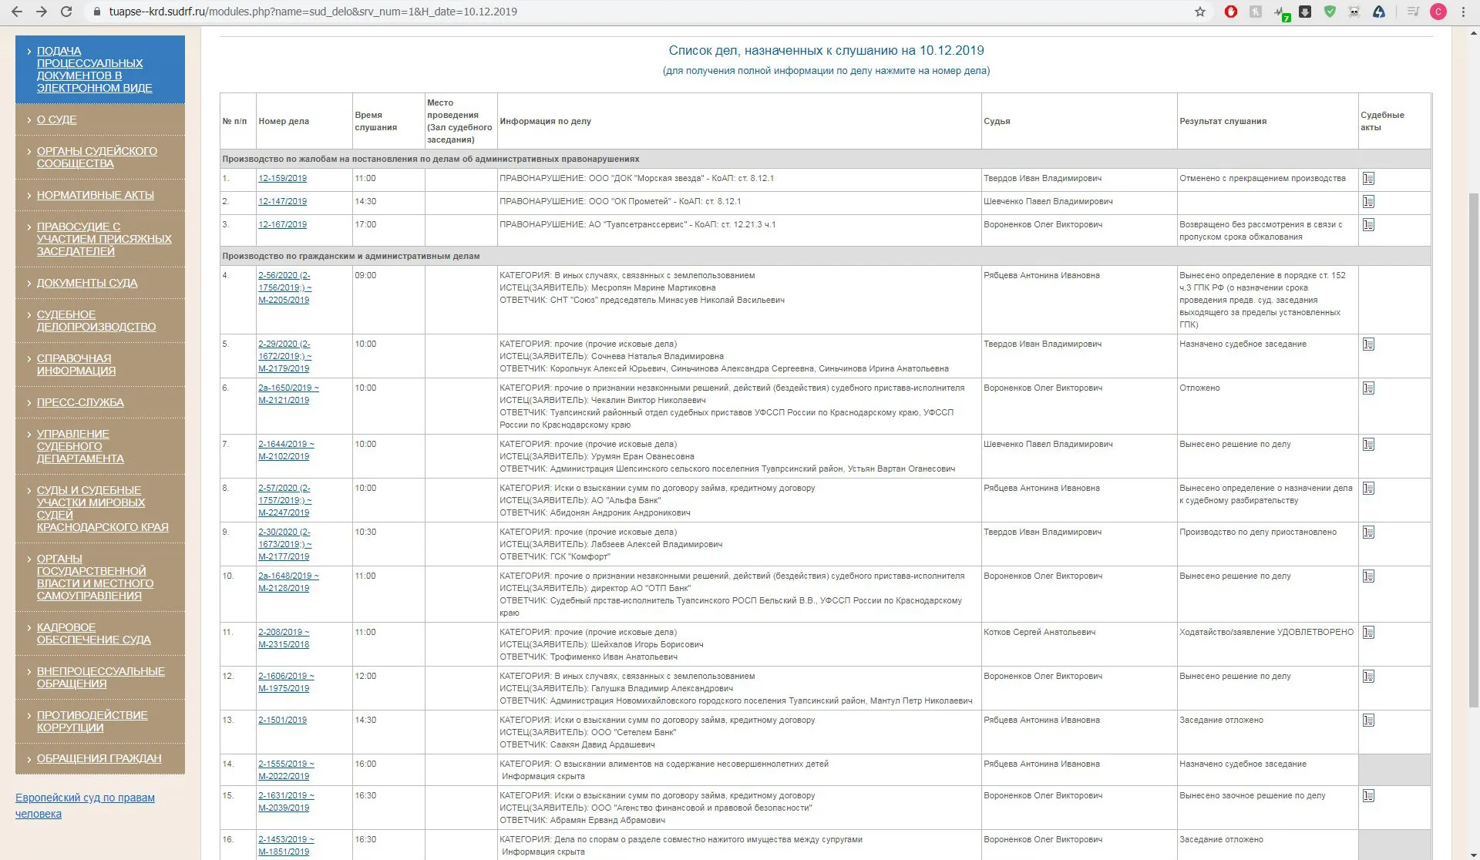Click the skull and crossbones extension icon
The height and width of the screenshot is (860, 1480).
(x=1354, y=12)
